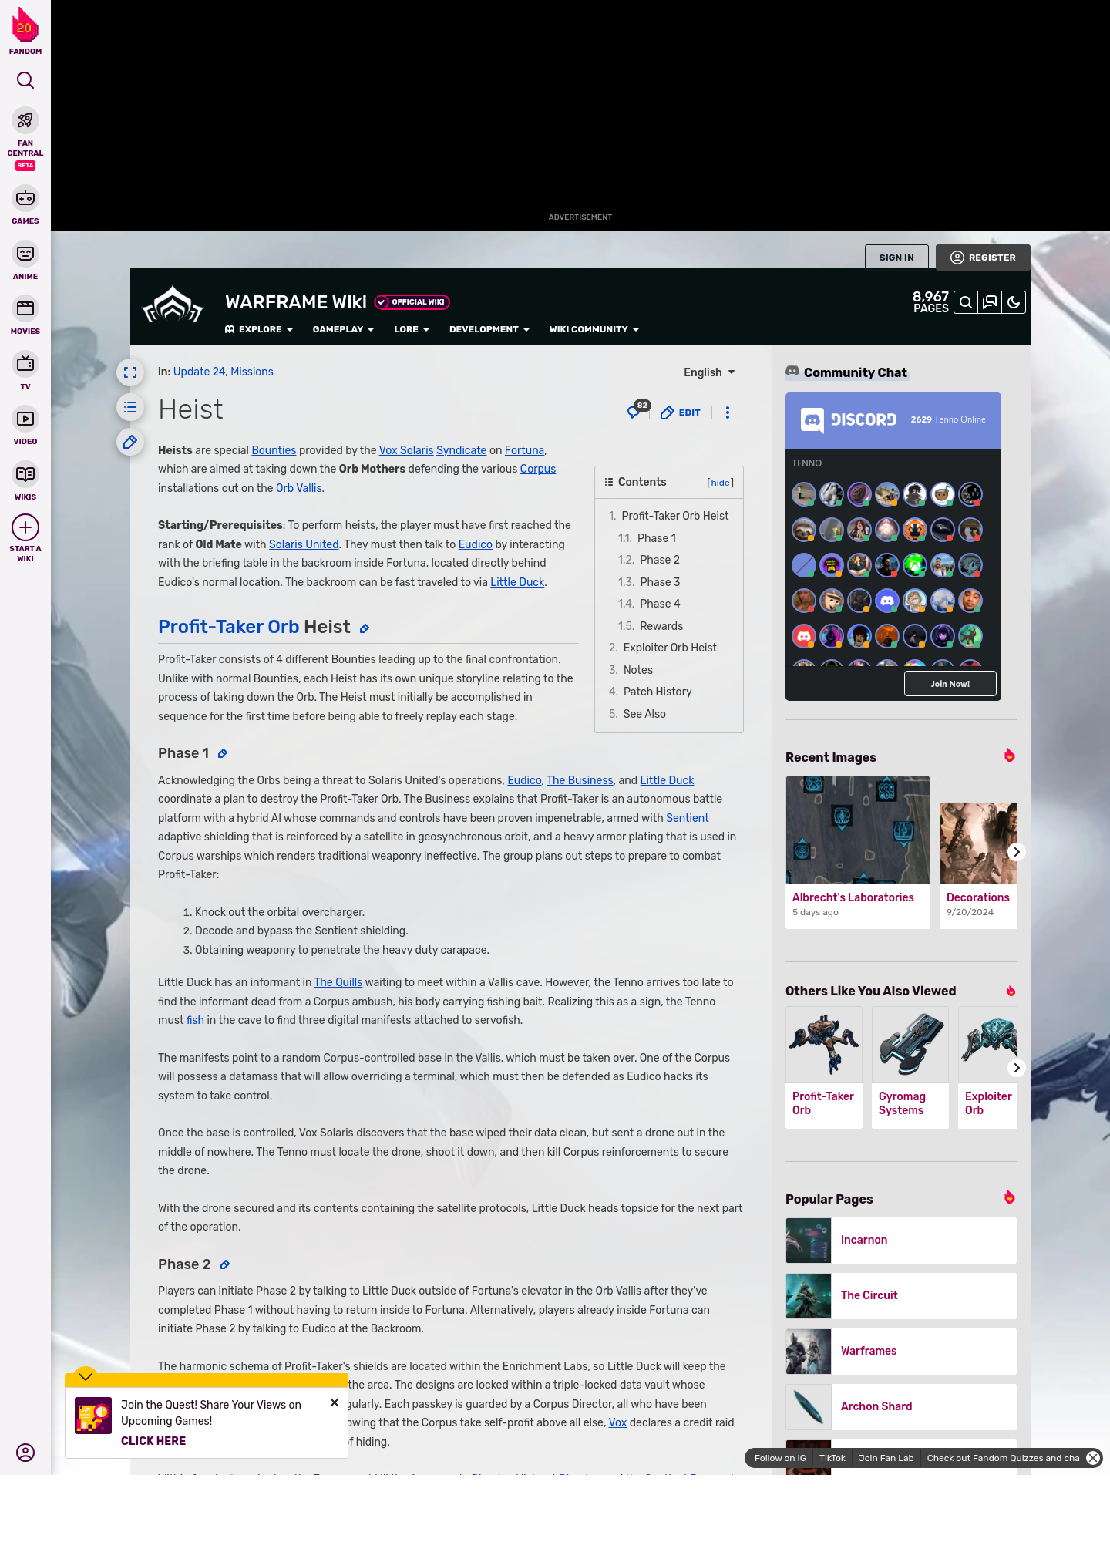Open the Wikis book icon
Screen dimensions: 1110x1542
coord(25,474)
